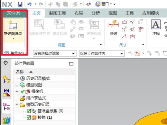Image resolution: width=167 pixels, height=125 pixels.
Task: Open the Assembly Navigator sidebar tab
Action: pos(7,79)
